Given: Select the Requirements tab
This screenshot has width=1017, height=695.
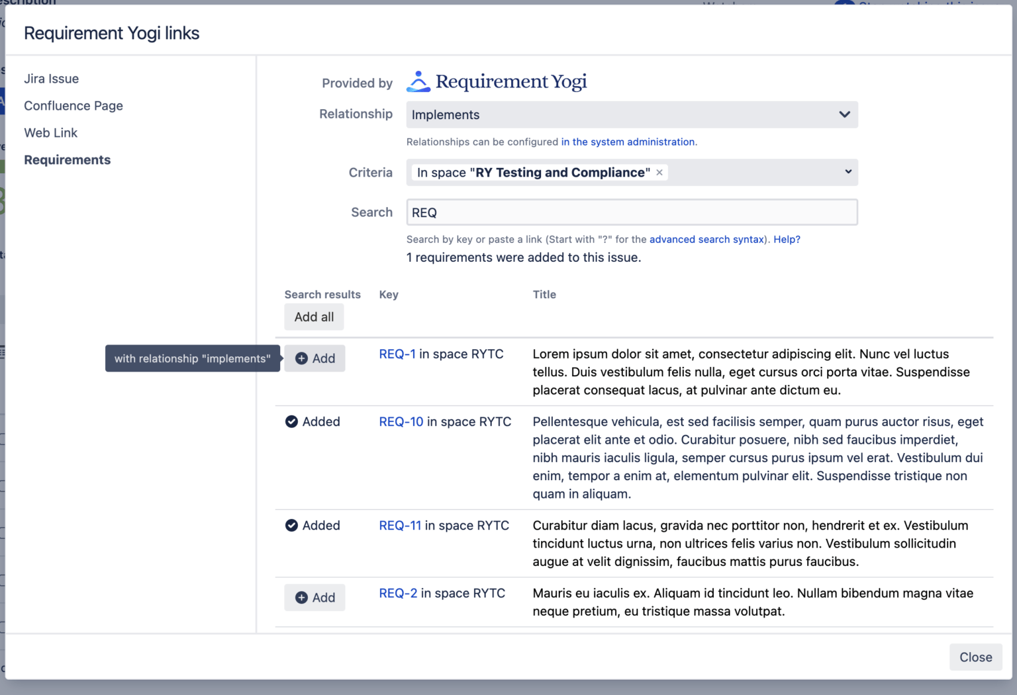Looking at the screenshot, I should click(67, 159).
